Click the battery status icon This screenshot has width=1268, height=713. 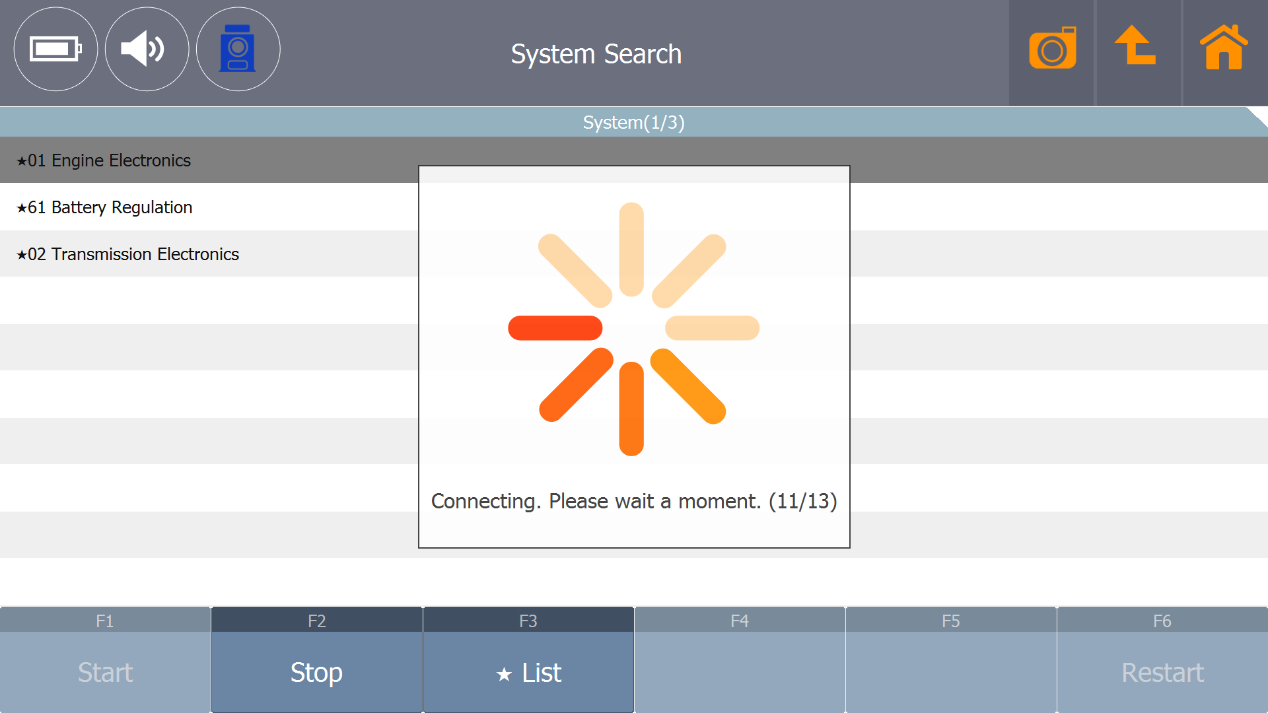click(55, 49)
